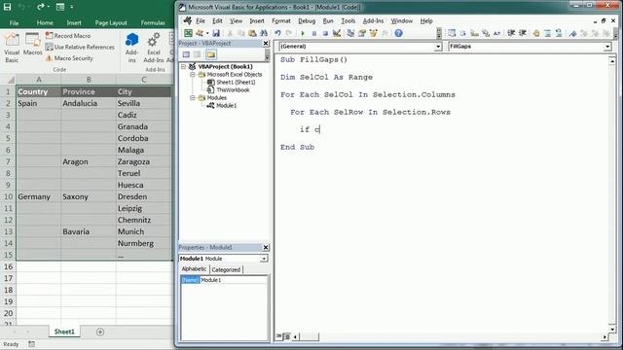Click Macros button in Excel ribbon
Screen dimensions: 623x350
tap(32, 44)
